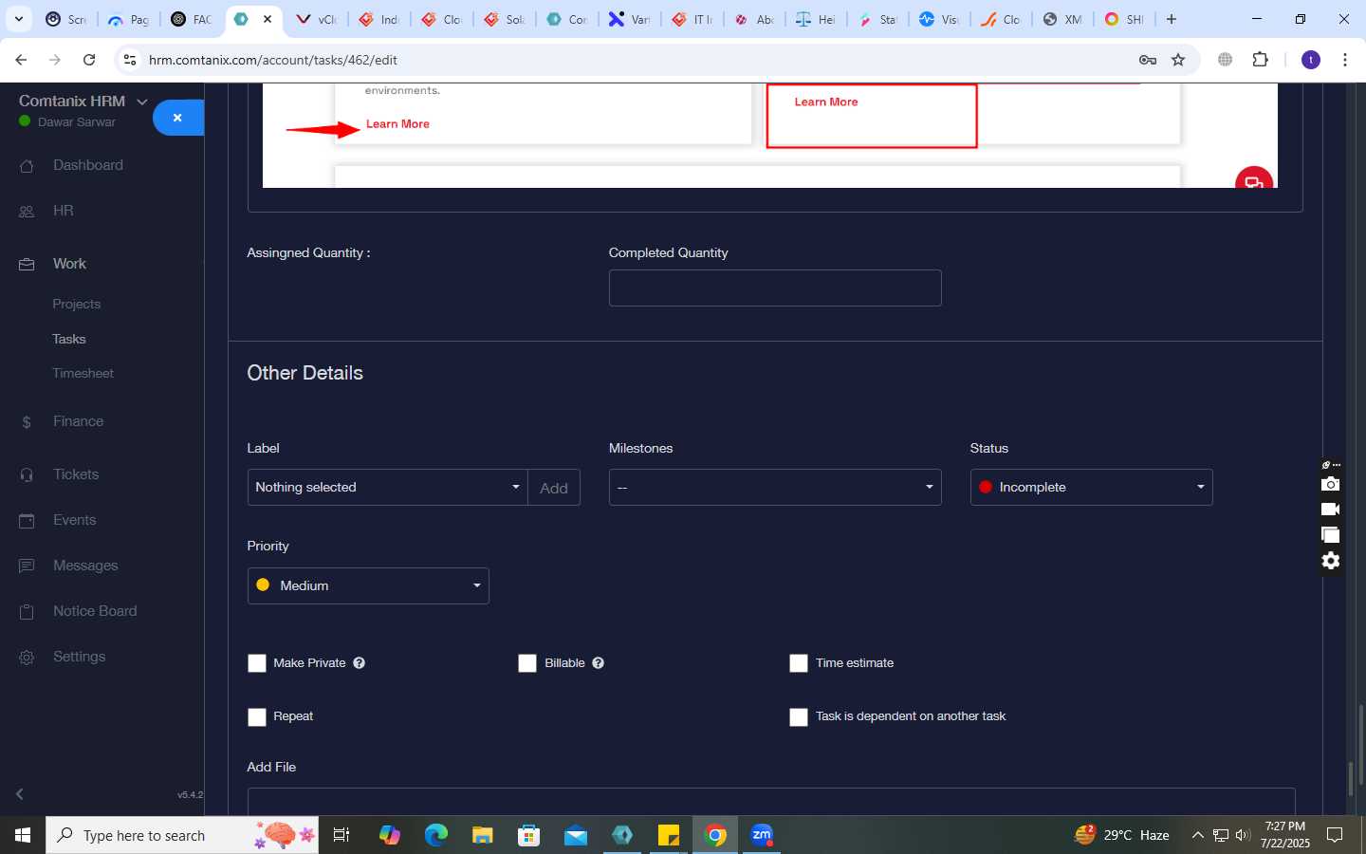The width and height of the screenshot is (1366, 854).
Task: Click Billable help question icon
Action: pyautogui.click(x=599, y=663)
